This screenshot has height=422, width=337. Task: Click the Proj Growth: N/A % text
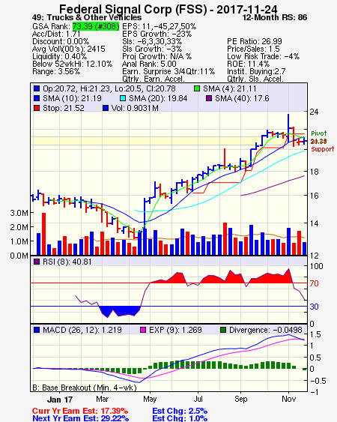point(157,56)
